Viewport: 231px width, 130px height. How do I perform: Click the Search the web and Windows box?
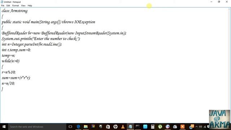[37, 127]
